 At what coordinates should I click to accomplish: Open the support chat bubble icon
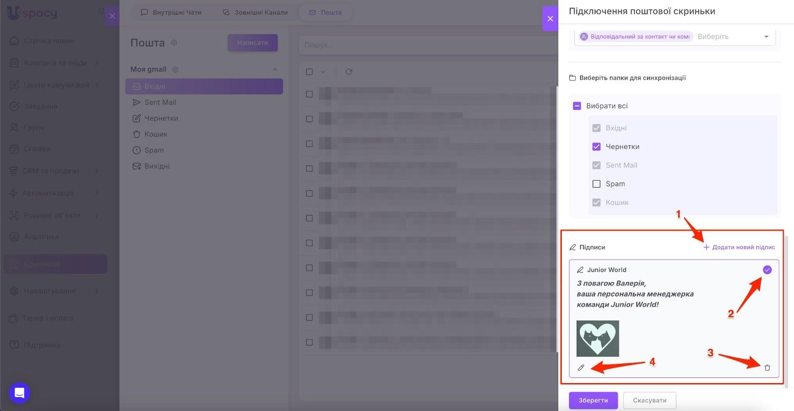tap(19, 393)
